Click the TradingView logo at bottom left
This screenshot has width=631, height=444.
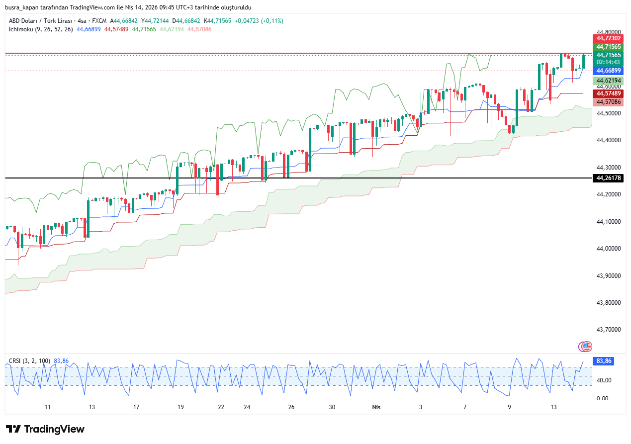click(x=45, y=429)
